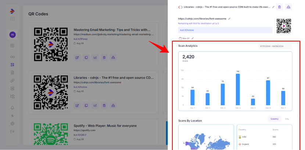The width and height of the screenshot is (305, 150).
Task: Click the Dec 4 bar showing 110
Action: click(x=238, y=89)
